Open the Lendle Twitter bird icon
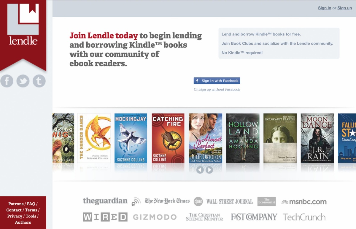 click(23, 81)
